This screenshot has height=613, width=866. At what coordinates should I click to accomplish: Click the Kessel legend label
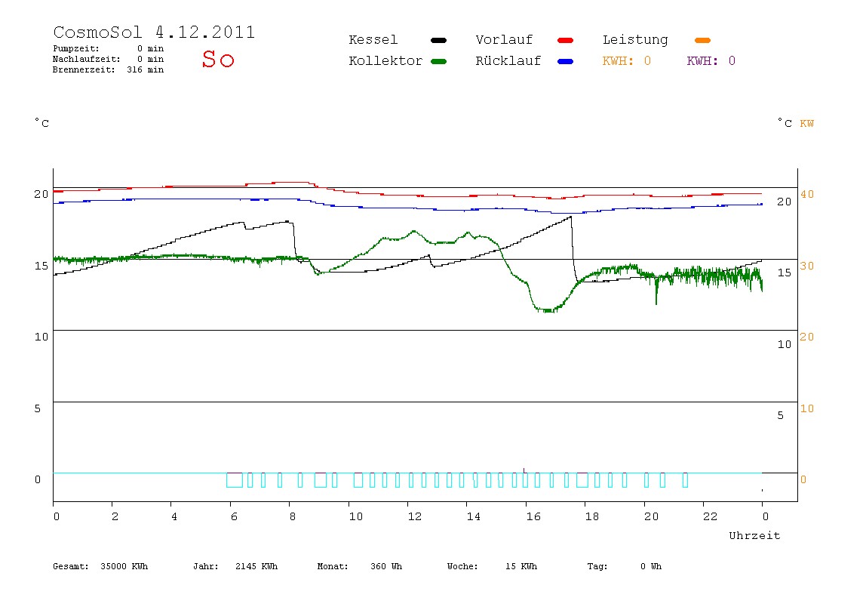373,40
